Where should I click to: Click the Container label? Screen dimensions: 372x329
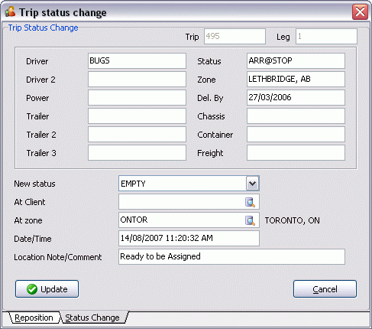215,135
